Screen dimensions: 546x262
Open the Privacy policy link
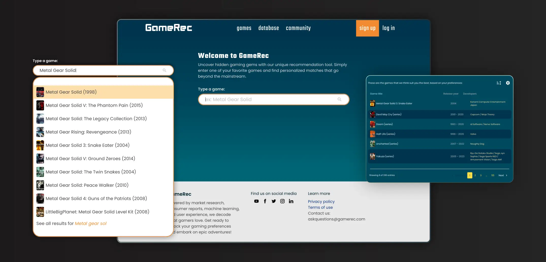tap(321, 202)
